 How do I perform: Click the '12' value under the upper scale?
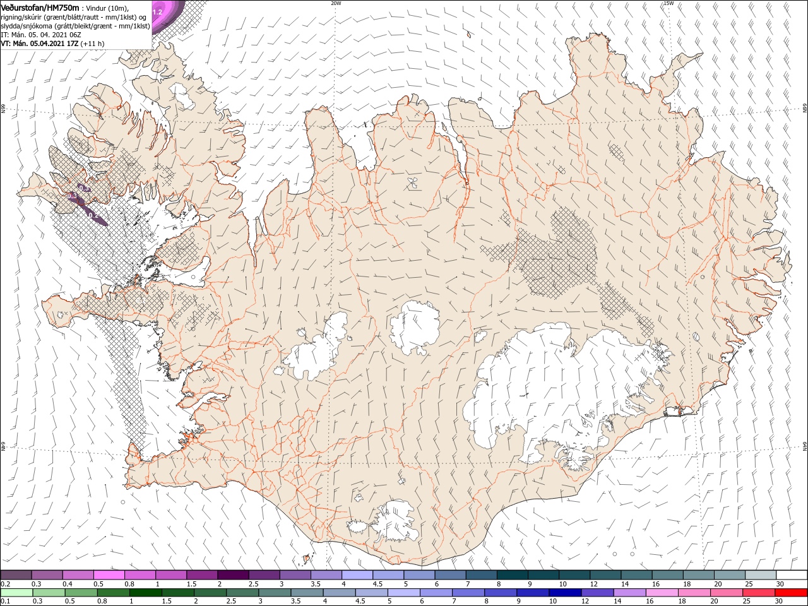tap(594, 584)
